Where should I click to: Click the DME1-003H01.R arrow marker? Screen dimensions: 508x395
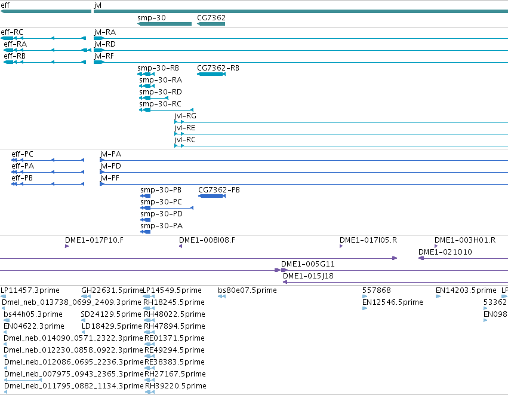pos(436,246)
